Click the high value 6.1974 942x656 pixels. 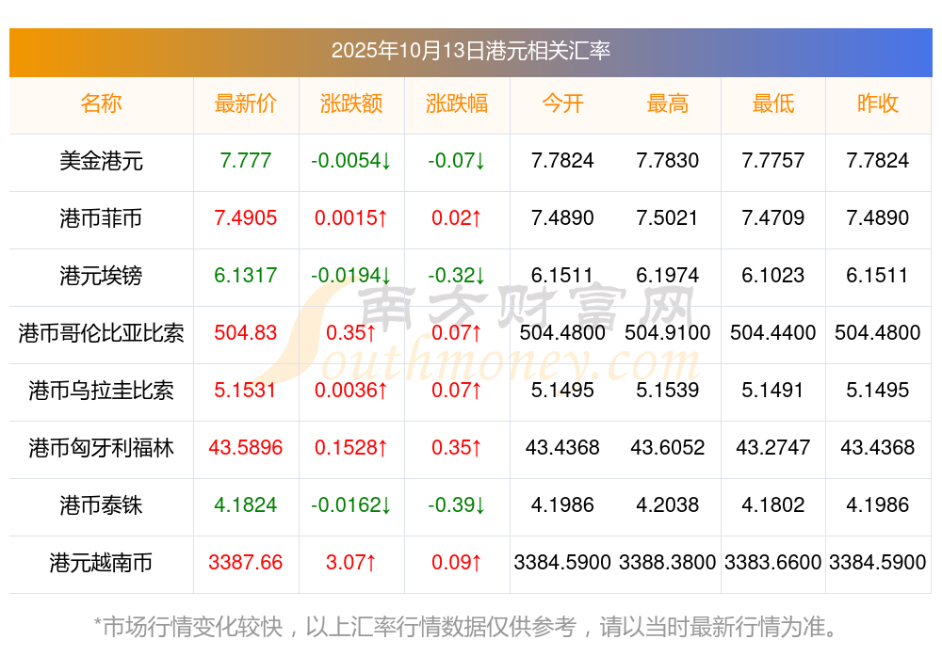[x=668, y=276]
